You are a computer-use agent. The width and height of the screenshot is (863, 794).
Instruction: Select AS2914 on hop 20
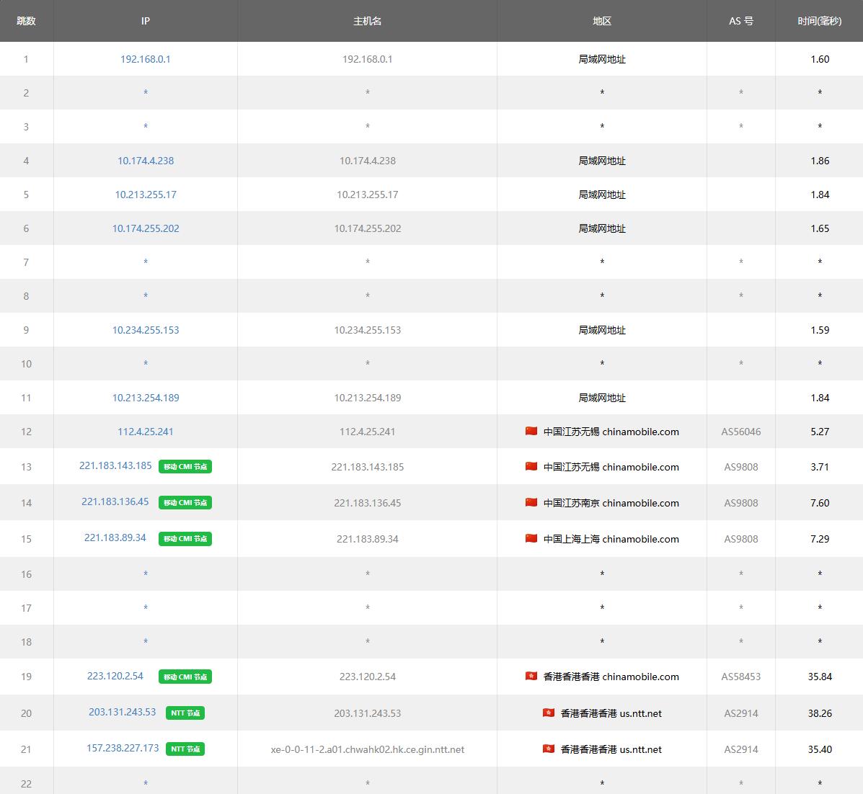click(x=741, y=713)
